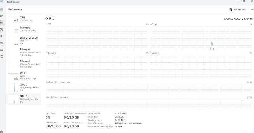
Task: Select GPU 0 Intel graphics entry
Action: click(x=24, y=87)
